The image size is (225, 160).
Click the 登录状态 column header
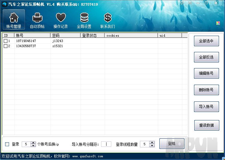pyautogui.click(x=92, y=35)
